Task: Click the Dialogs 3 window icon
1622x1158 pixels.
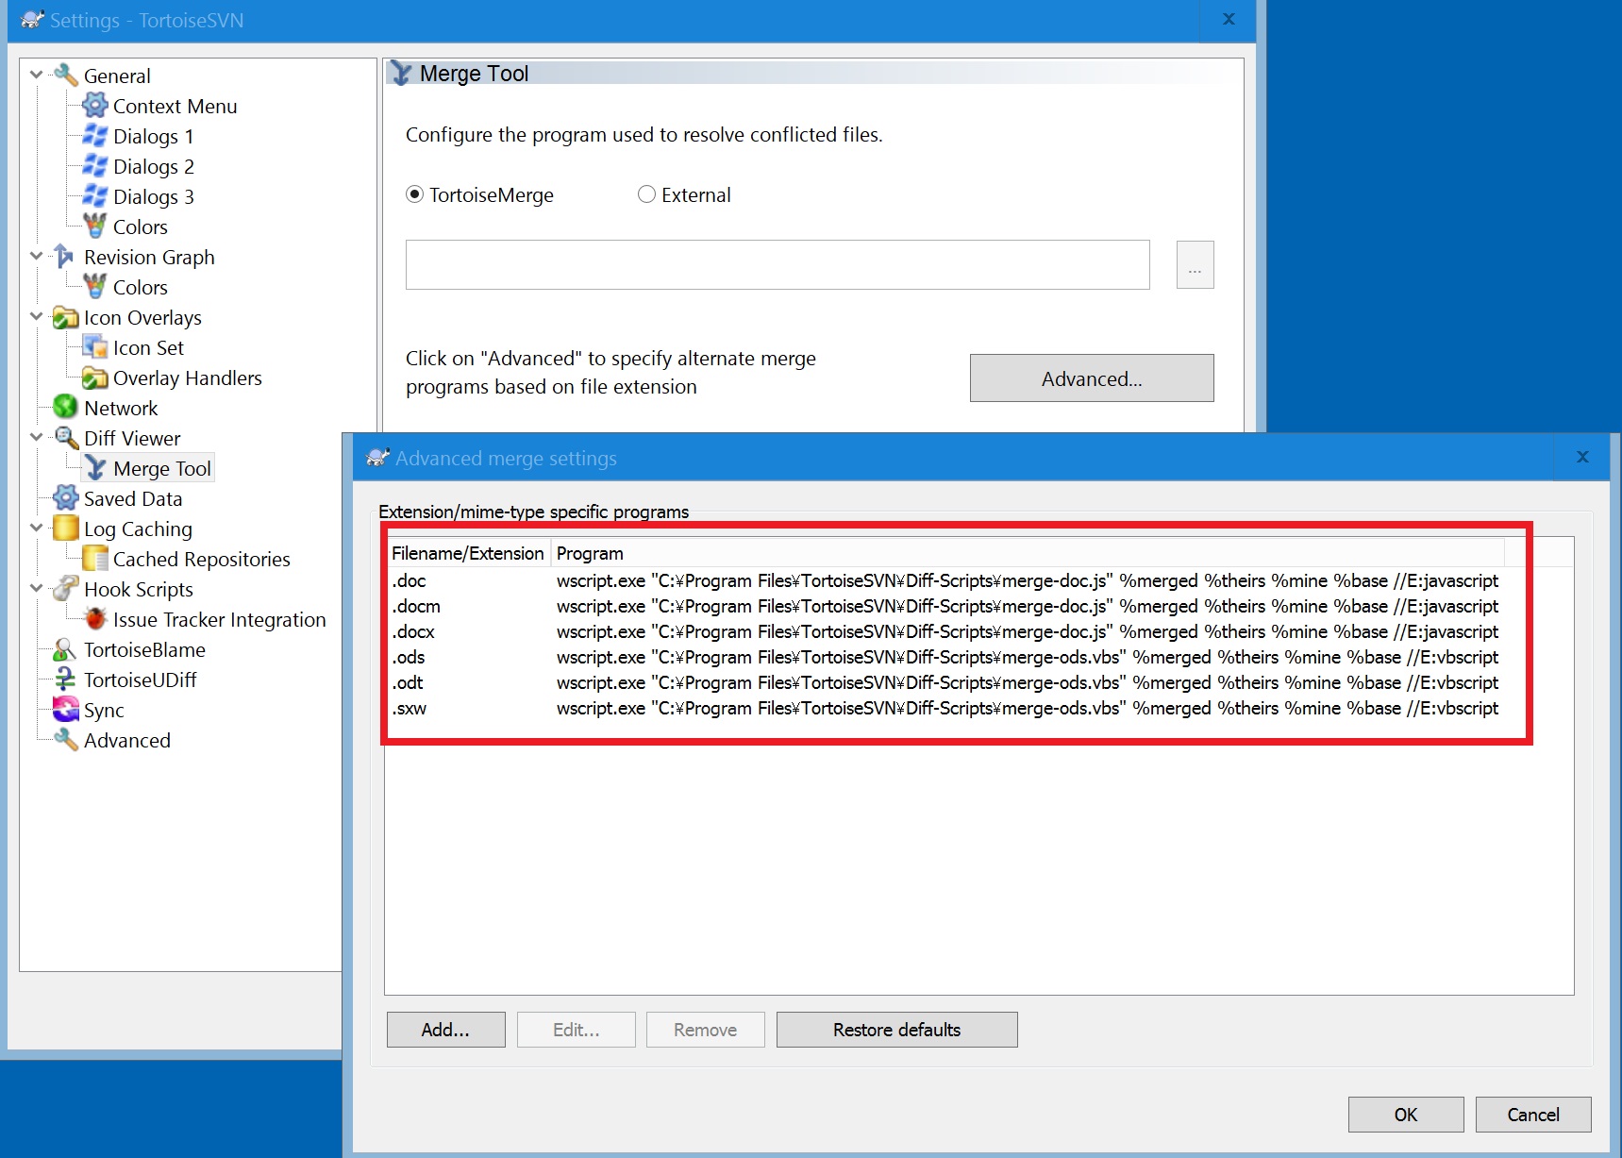Action: (x=95, y=196)
